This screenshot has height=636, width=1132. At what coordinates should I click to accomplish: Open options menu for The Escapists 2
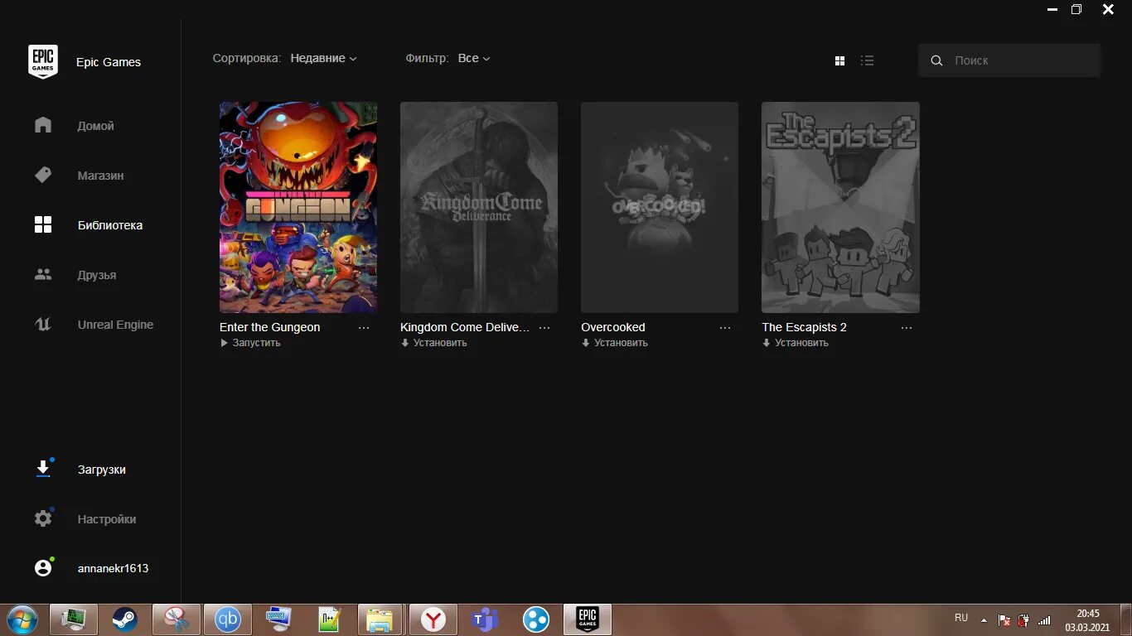click(x=907, y=328)
